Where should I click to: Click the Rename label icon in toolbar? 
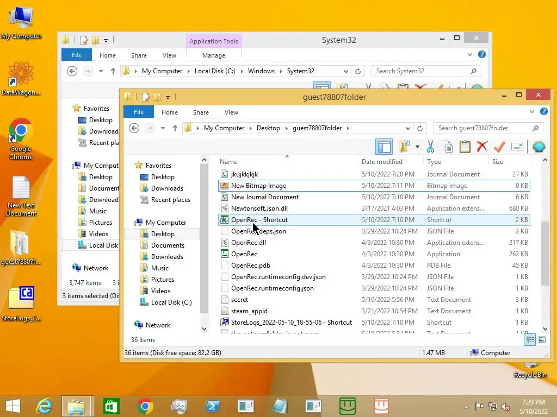[x=517, y=147]
